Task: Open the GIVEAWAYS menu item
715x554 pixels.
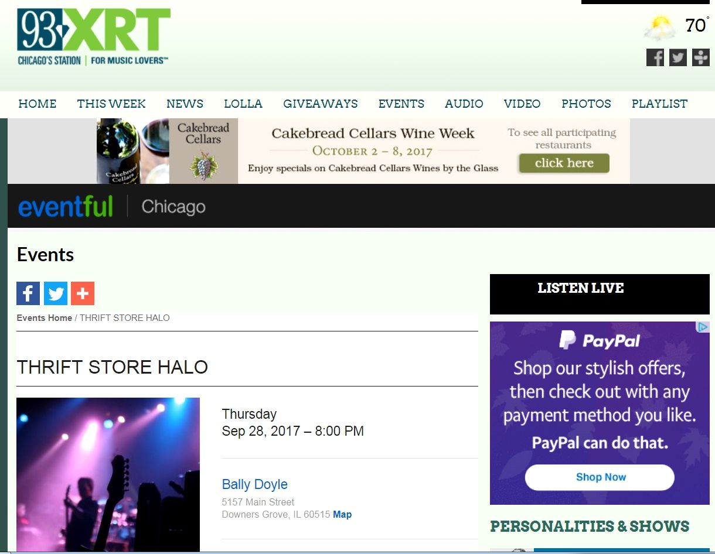Action: [321, 104]
